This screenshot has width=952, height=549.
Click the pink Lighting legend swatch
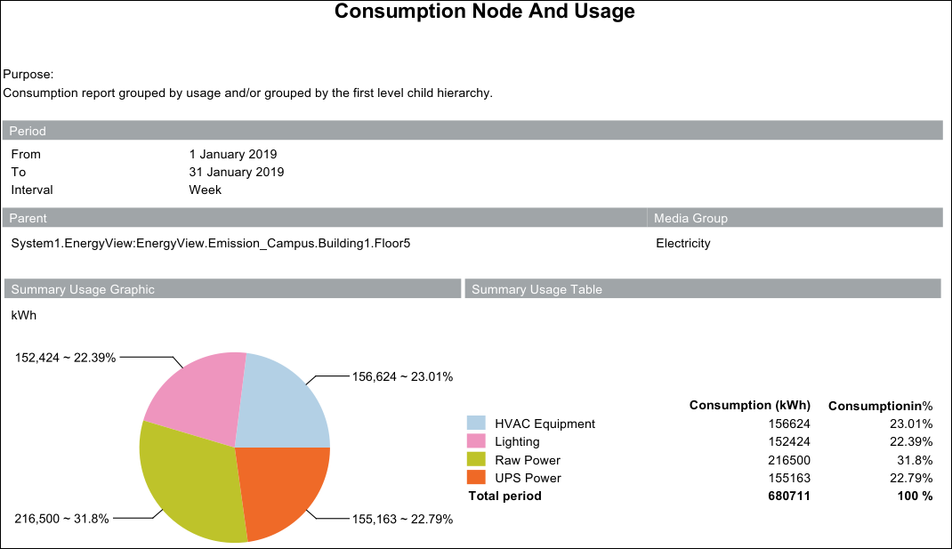coord(476,441)
